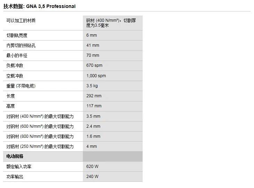Click the 41 mm pre-drill value
The width and height of the screenshot is (254, 188).
pos(93,45)
